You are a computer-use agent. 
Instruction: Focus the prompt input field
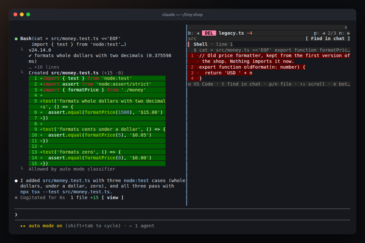click(182, 214)
